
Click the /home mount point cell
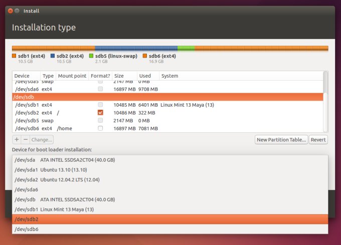coord(64,128)
